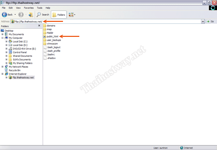Image resolution: width=217 pixels, height=150 pixels.
Task: Select My Documents icon in tree
Action: click(x=7, y=34)
